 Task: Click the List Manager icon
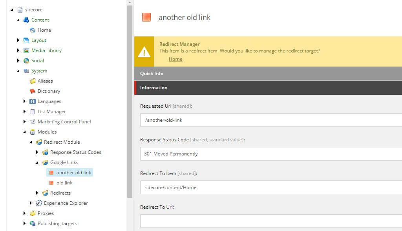click(x=33, y=112)
